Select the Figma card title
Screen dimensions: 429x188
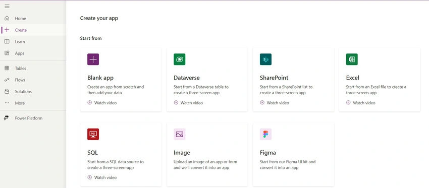click(x=268, y=153)
